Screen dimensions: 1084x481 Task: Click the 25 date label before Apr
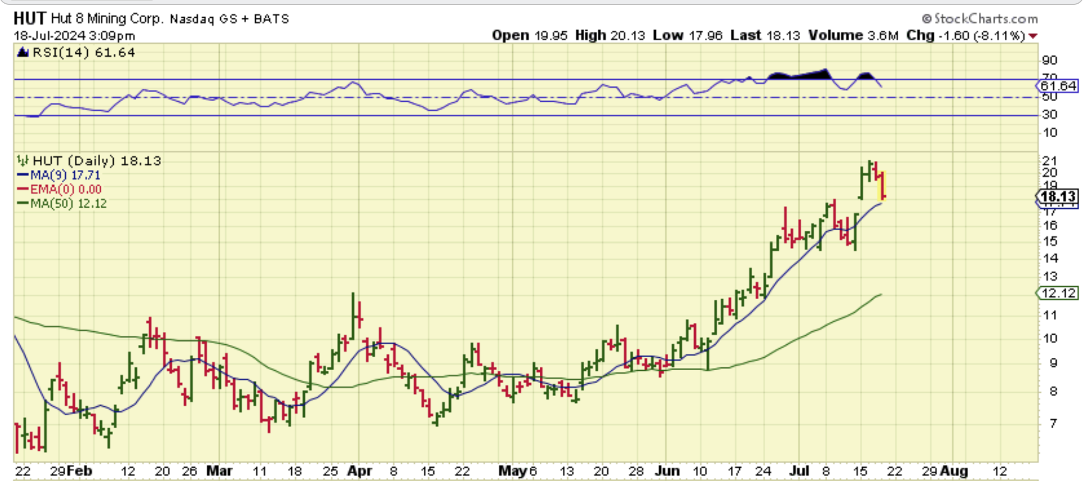pyautogui.click(x=330, y=471)
